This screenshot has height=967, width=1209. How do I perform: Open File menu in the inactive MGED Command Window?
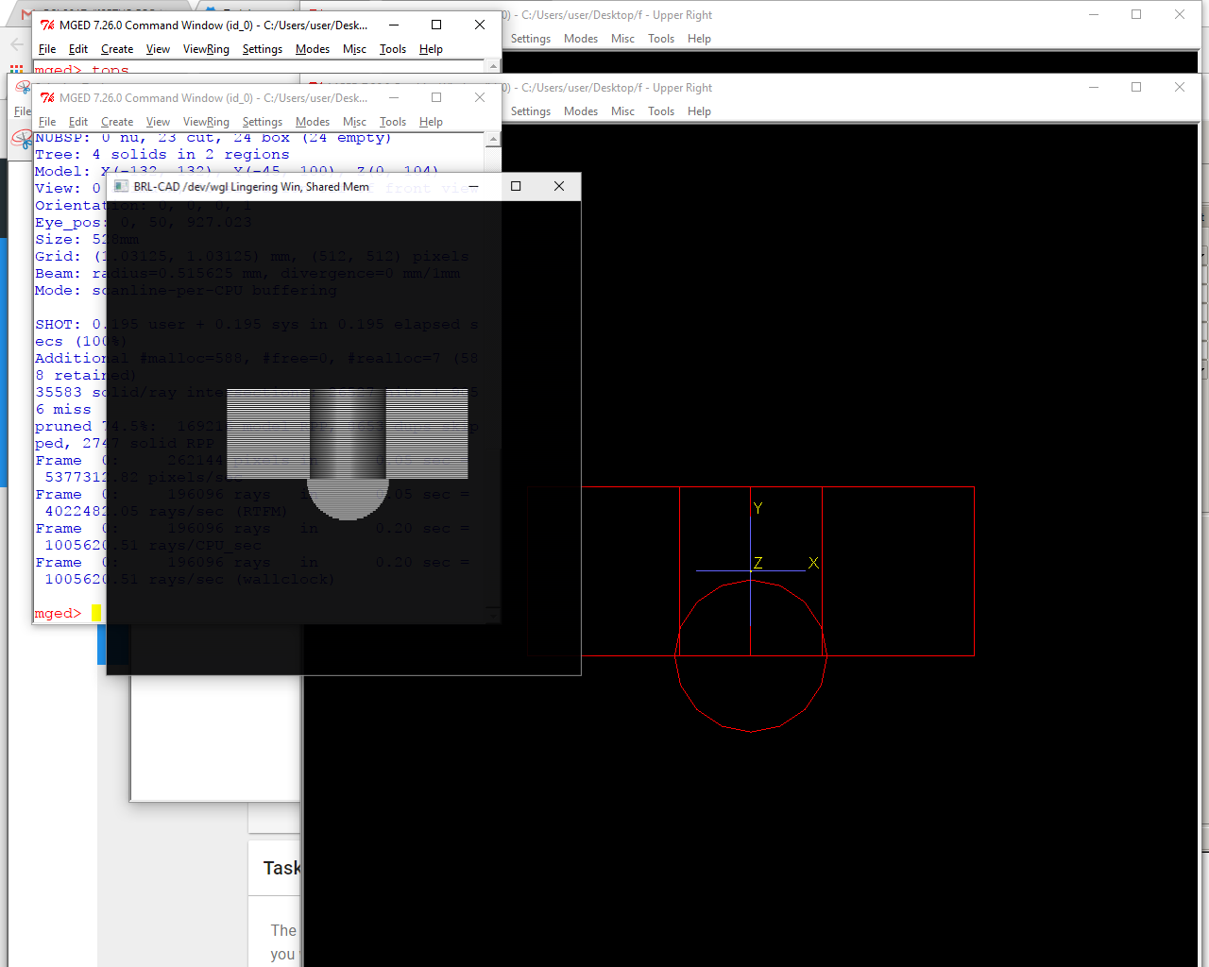(47, 122)
